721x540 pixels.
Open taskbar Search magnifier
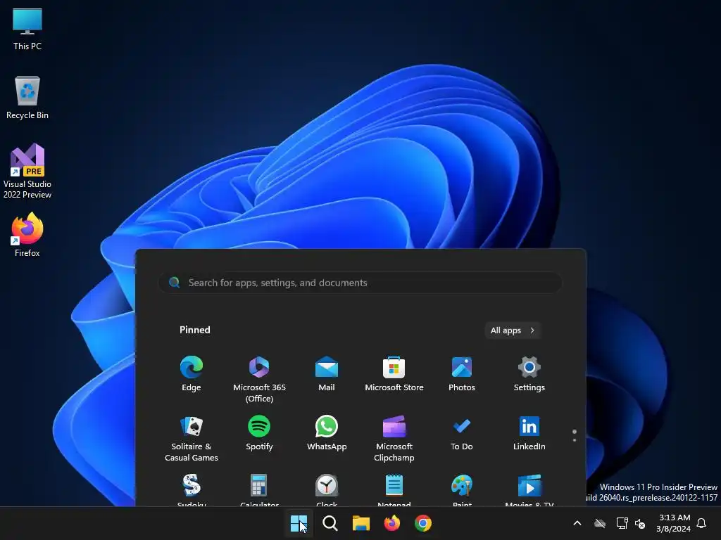[330, 523]
